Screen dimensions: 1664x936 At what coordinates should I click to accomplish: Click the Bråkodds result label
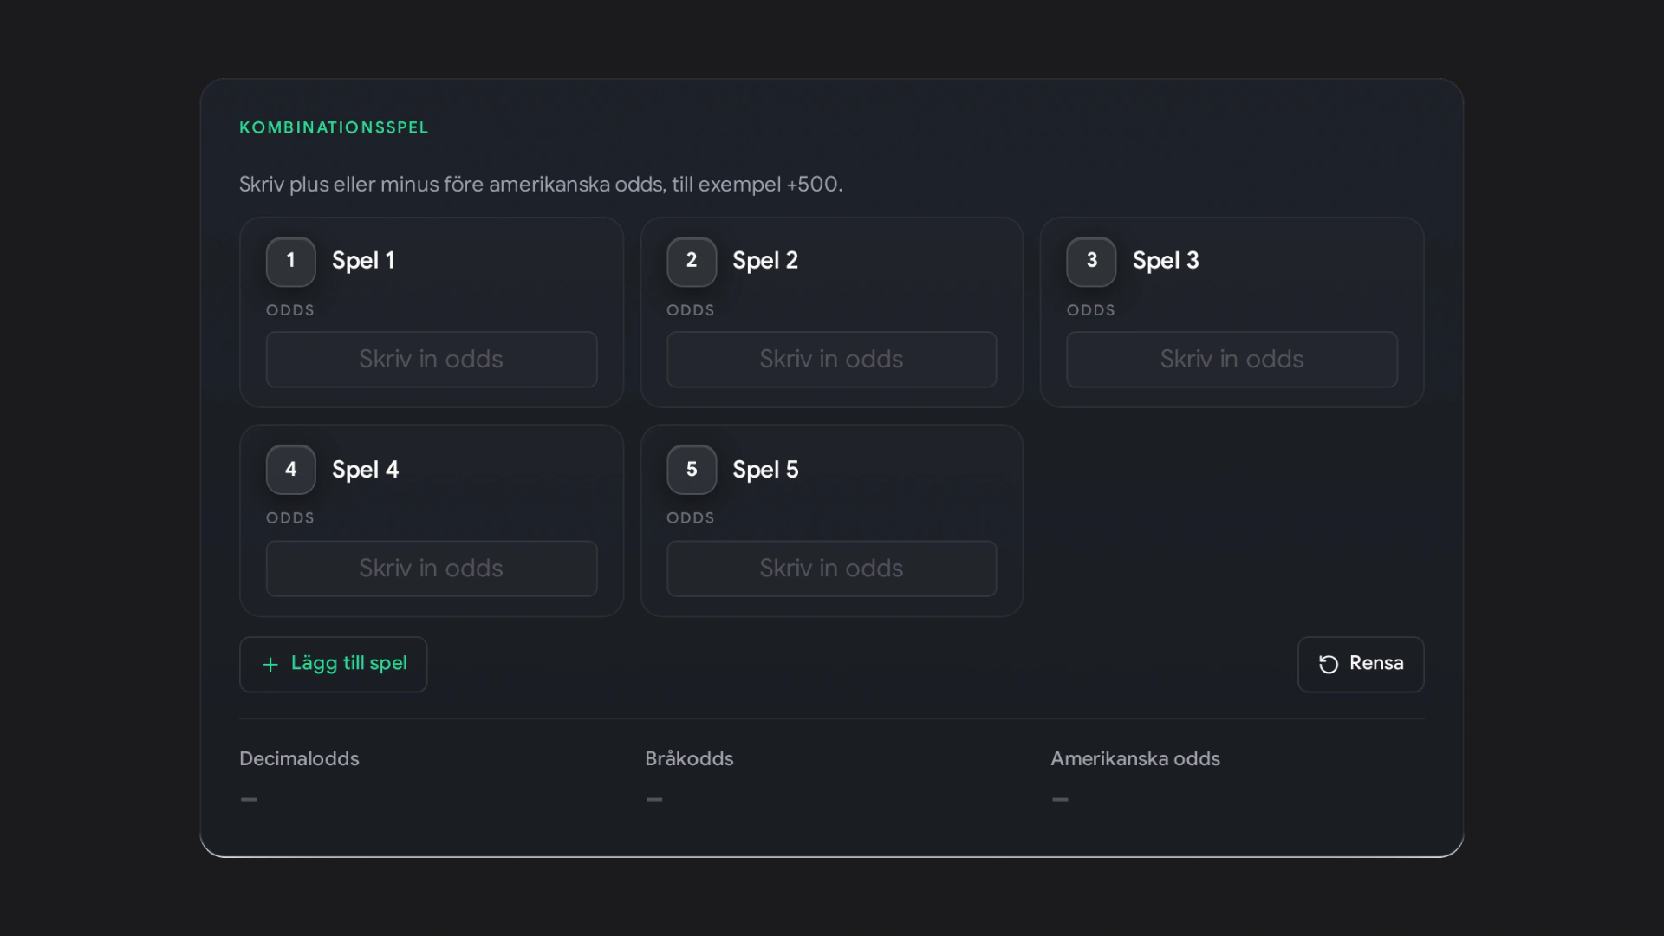pos(689,758)
